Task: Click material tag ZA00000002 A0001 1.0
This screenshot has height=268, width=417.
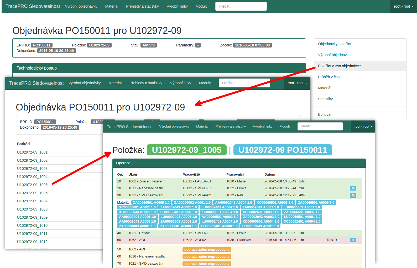Action: [x=192, y=203]
